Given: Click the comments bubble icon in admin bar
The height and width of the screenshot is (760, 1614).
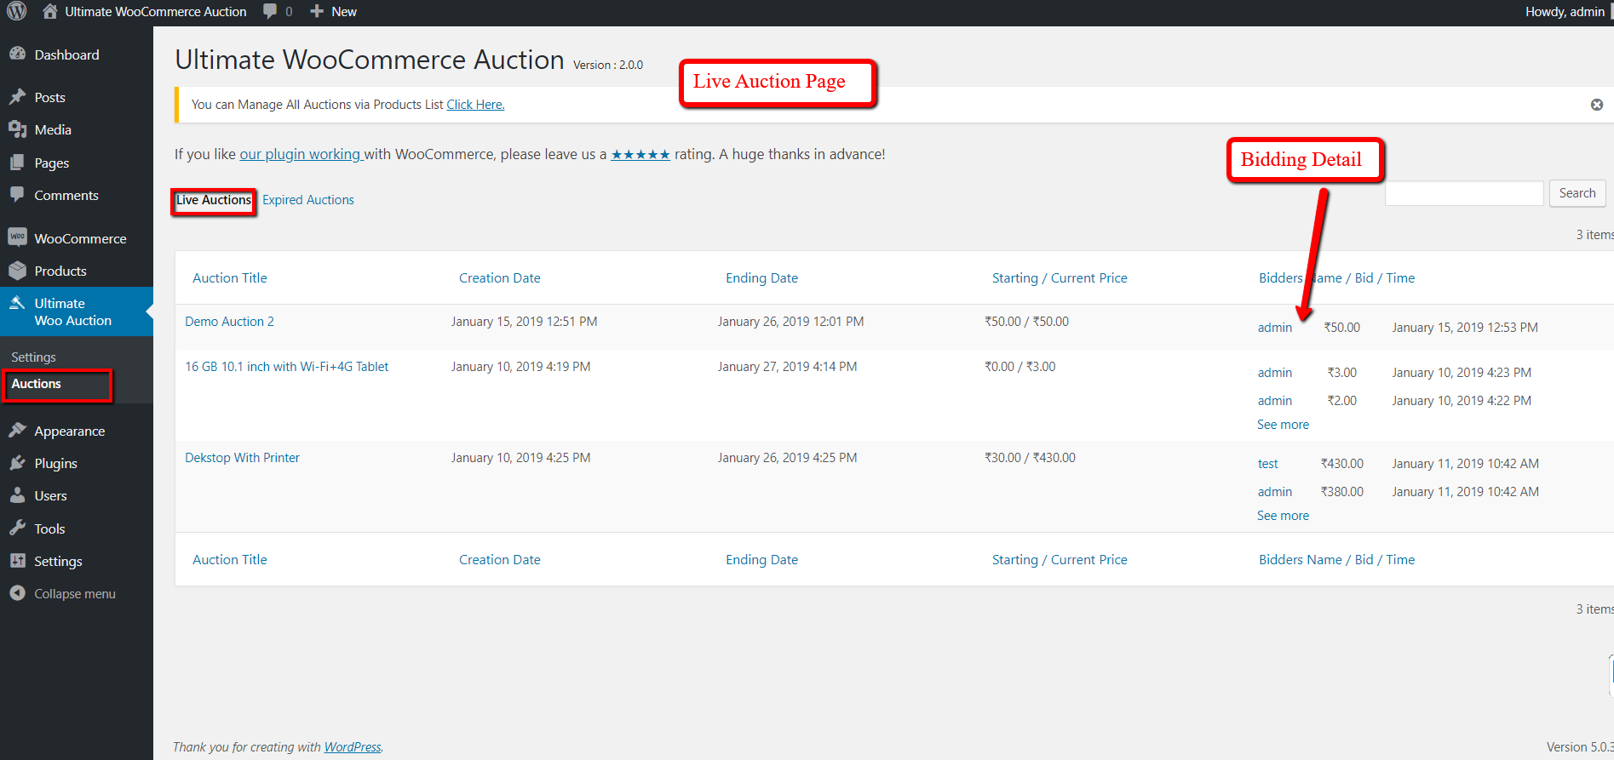Looking at the screenshot, I should pyautogui.click(x=270, y=12).
